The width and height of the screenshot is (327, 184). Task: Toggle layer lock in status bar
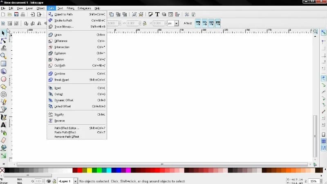54,181
